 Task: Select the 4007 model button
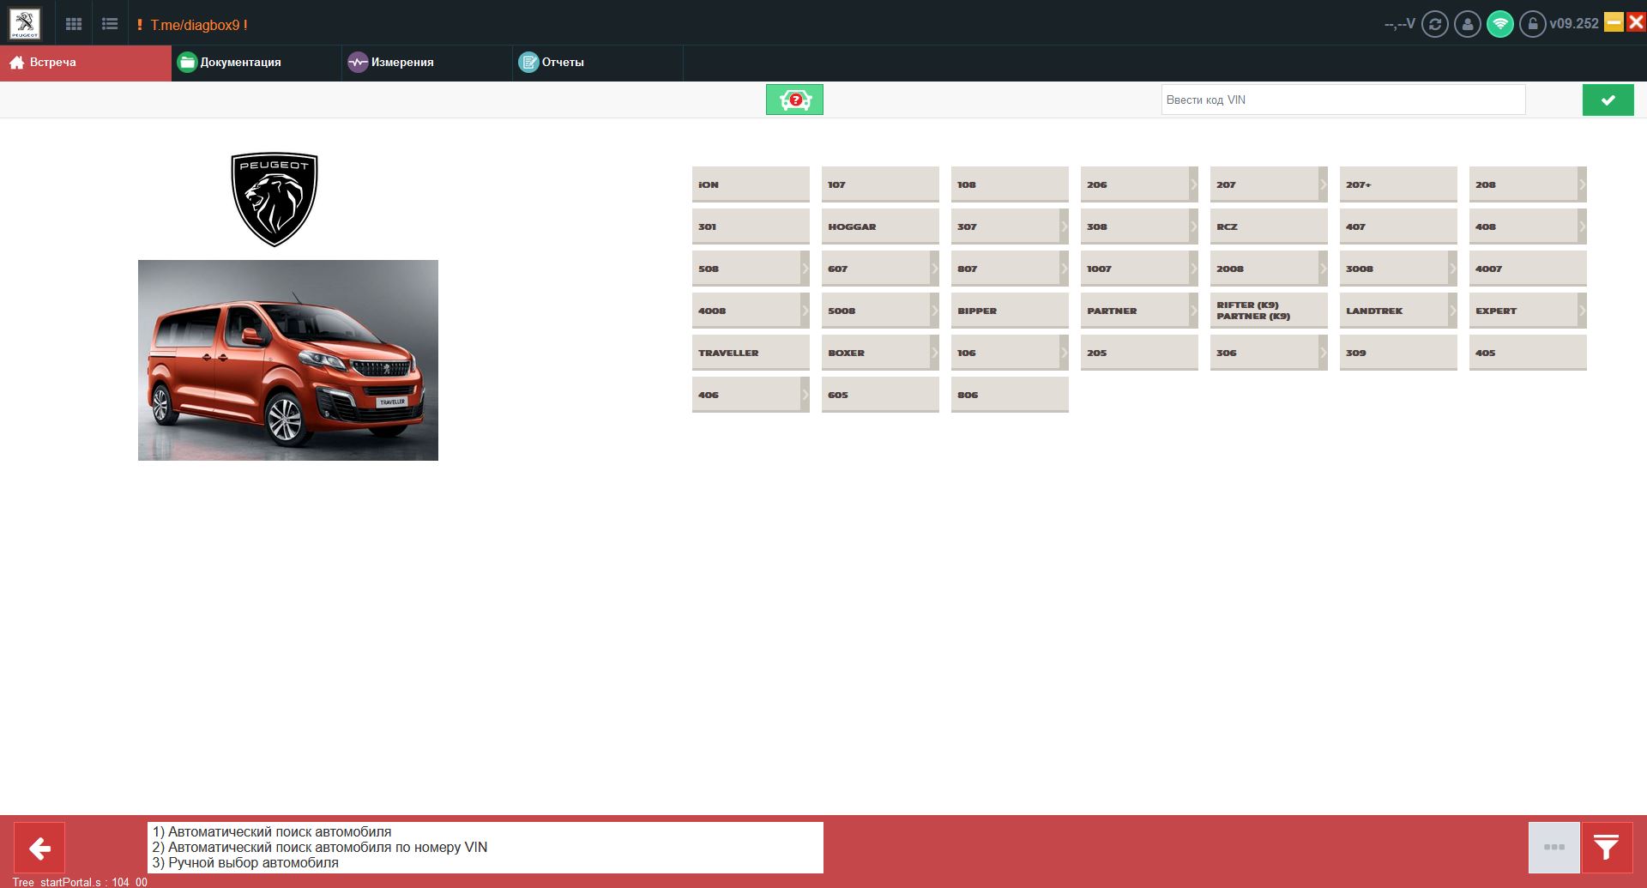[x=1528, y=269]
